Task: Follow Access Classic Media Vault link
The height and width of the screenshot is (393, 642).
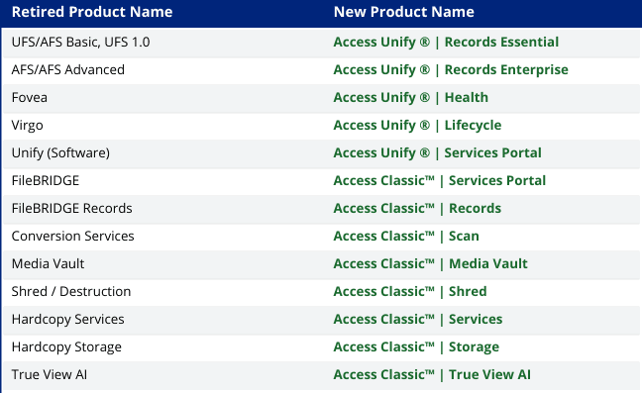Action: [x=430, y=263]
